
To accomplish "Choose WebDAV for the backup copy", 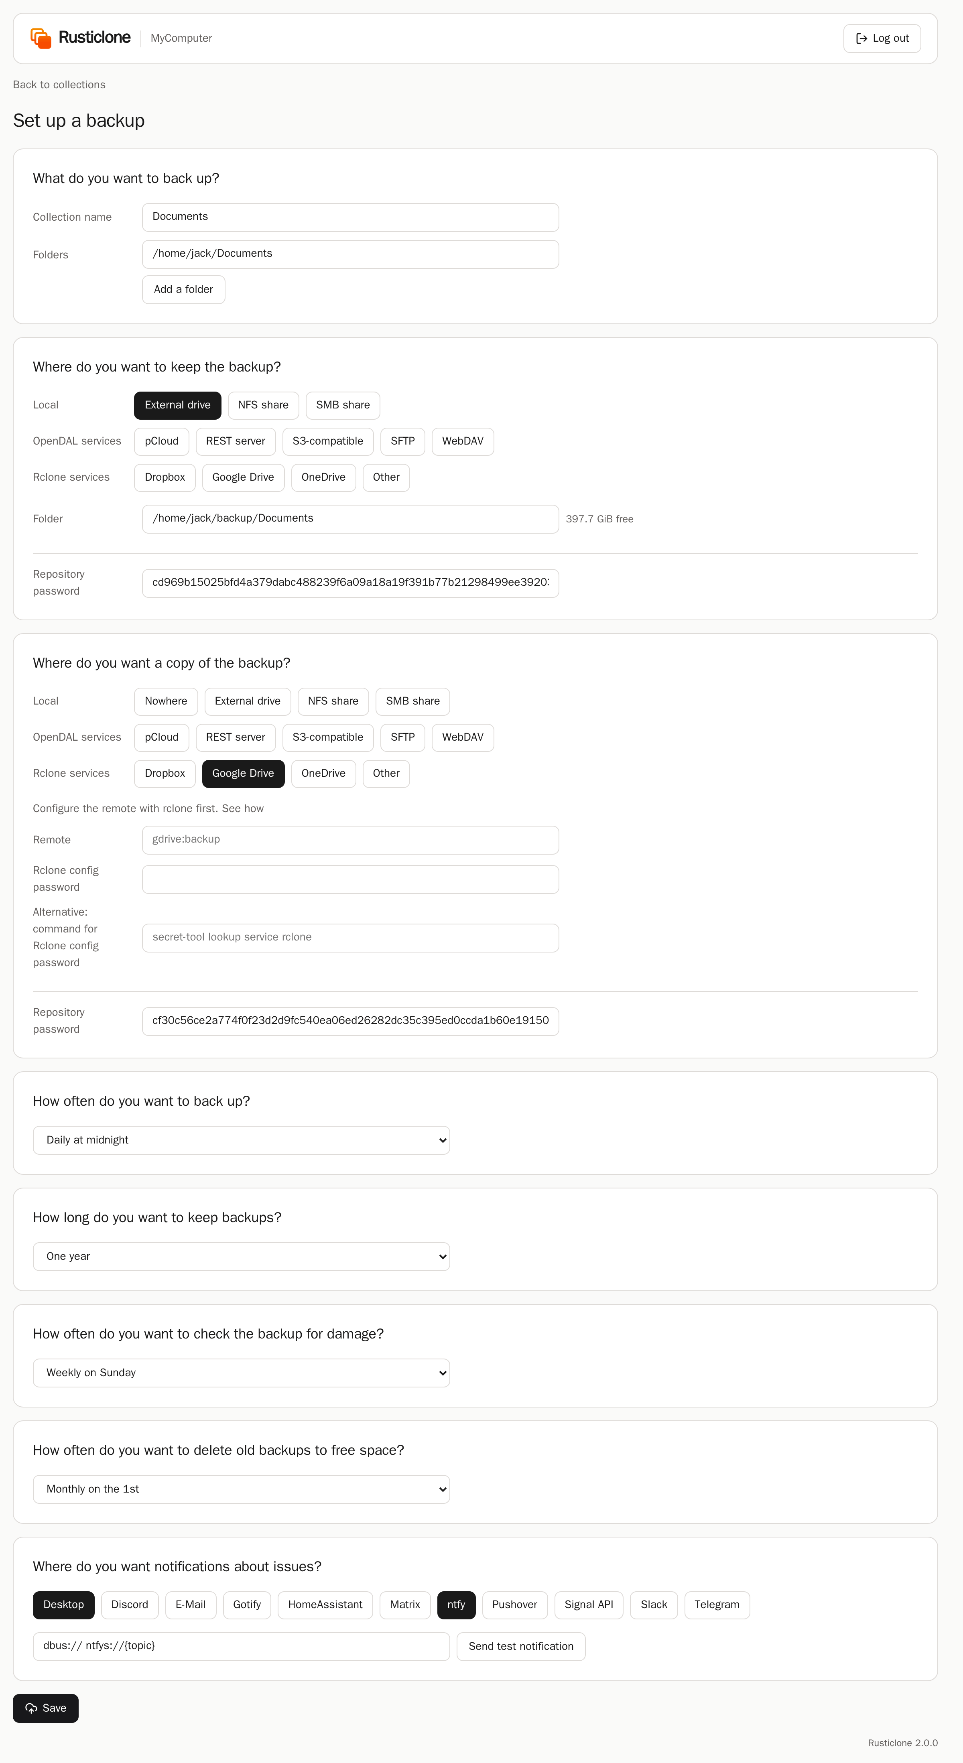I will 463,738.
